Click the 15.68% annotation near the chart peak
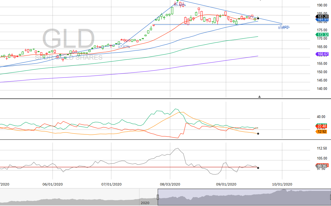 click(180, 5)
